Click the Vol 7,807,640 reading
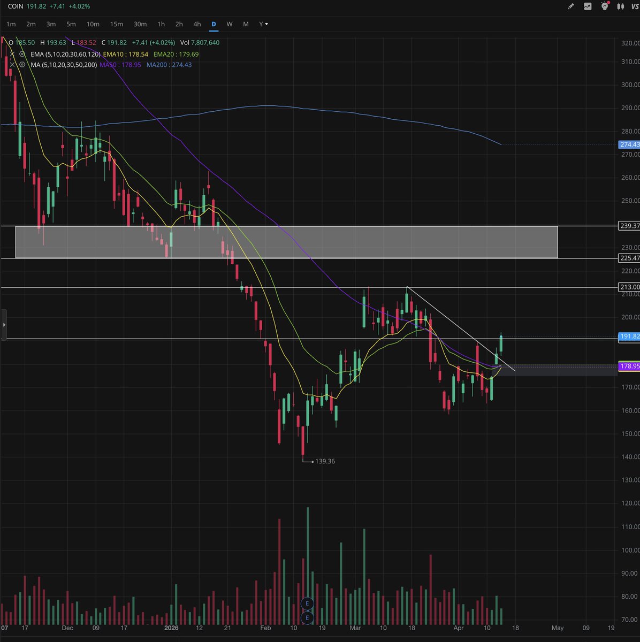This screenshot has width=640, height=642. 200,42
